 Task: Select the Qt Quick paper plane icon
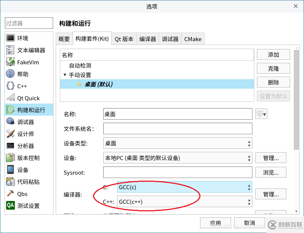click(10, 98)
